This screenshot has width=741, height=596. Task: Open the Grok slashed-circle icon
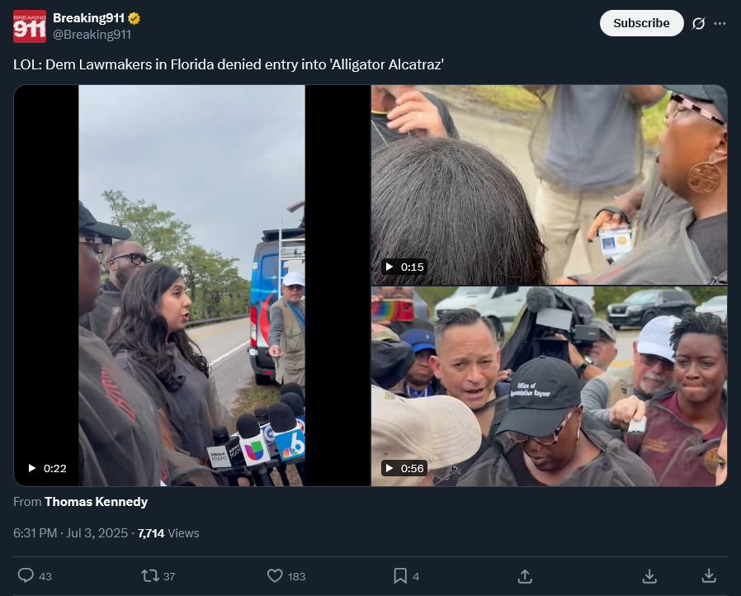click(698, 23)
